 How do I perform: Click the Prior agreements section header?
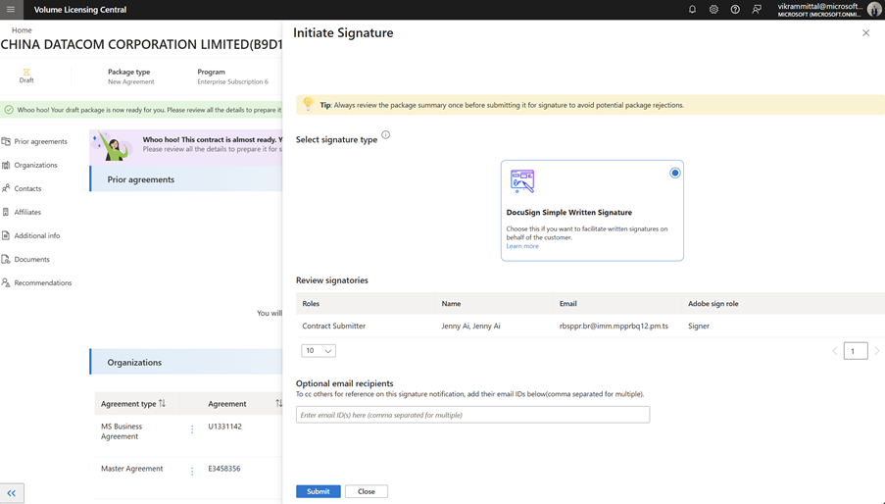[x=186, y=178]
